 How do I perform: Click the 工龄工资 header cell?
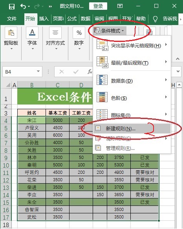(x=81, y=113)
